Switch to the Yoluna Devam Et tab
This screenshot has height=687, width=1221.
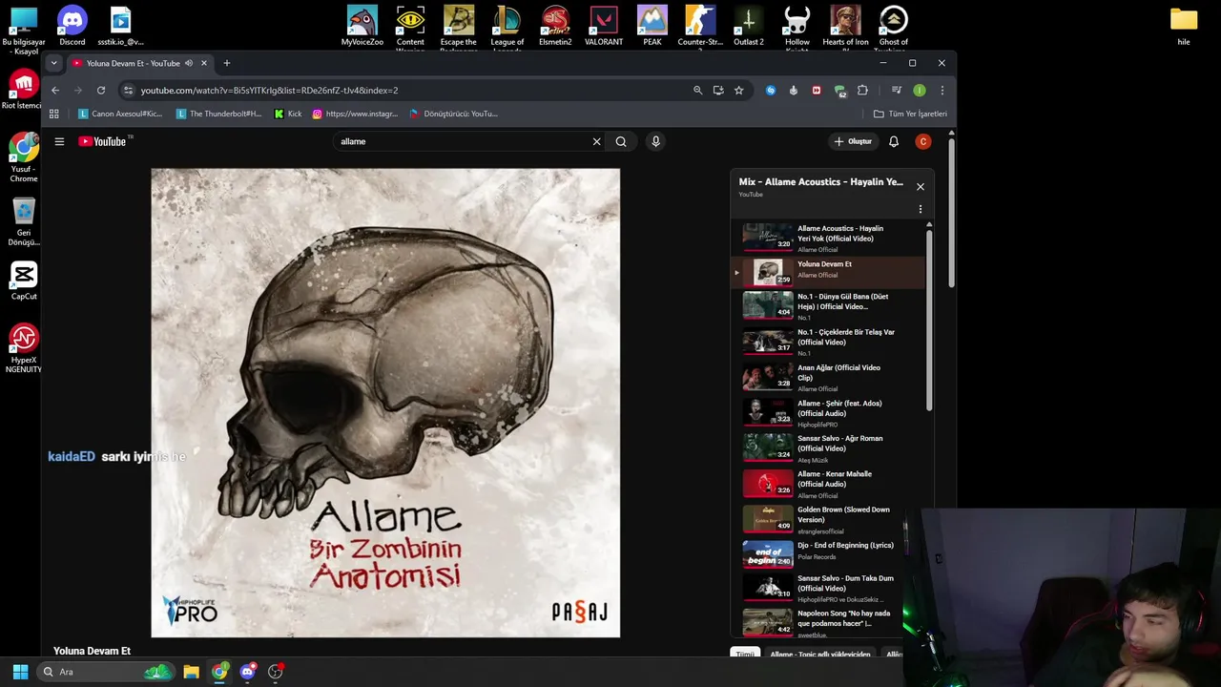134,63
